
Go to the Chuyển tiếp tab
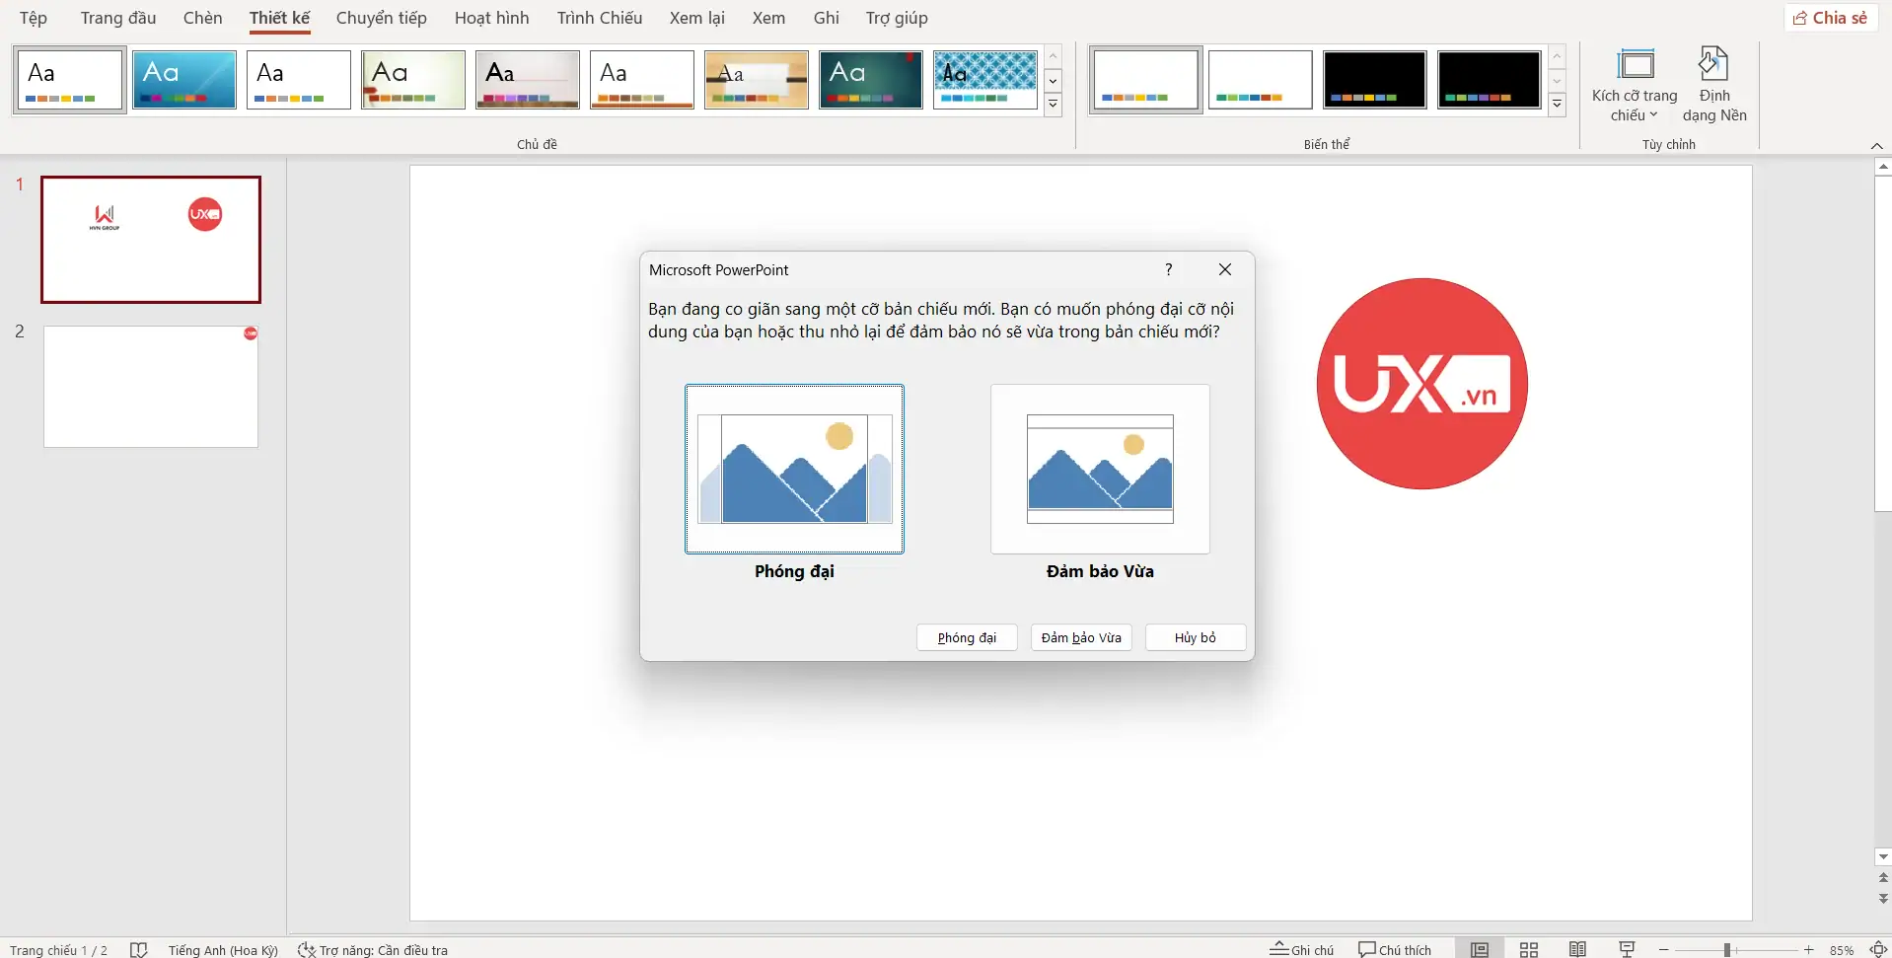(382, 18)
